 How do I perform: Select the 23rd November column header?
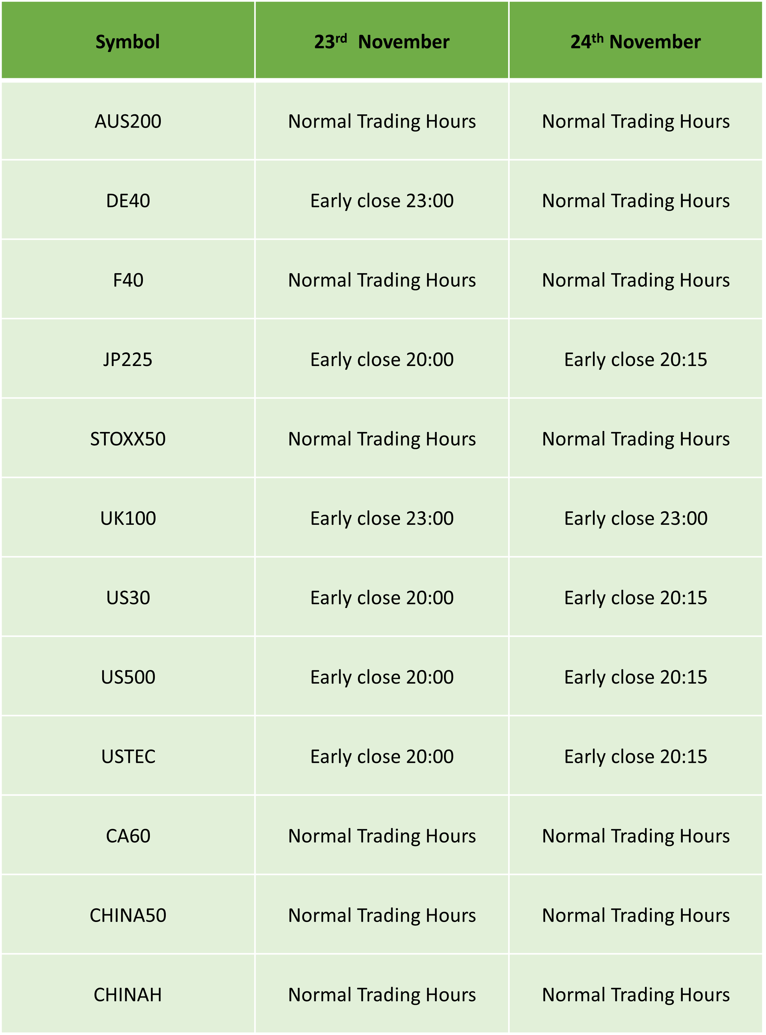pyautogui.click(x=382, y=40)
